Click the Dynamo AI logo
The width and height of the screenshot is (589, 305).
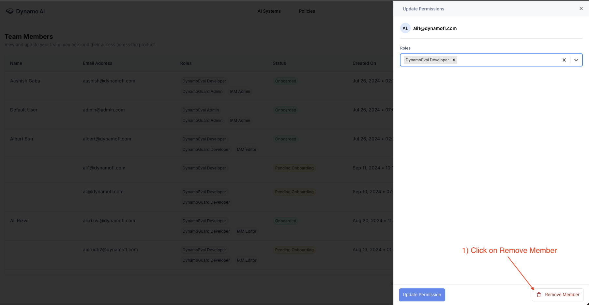25,11
